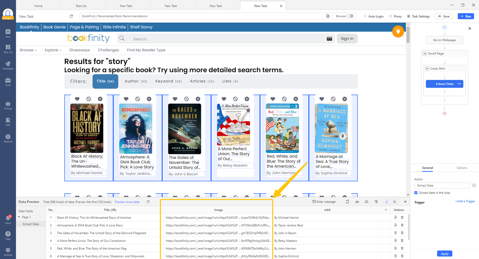Image resolution: width=479 pixels, height=259 pixels.
Task: Click the Run button
Action: pyautogui.click(x=466, y=16)
